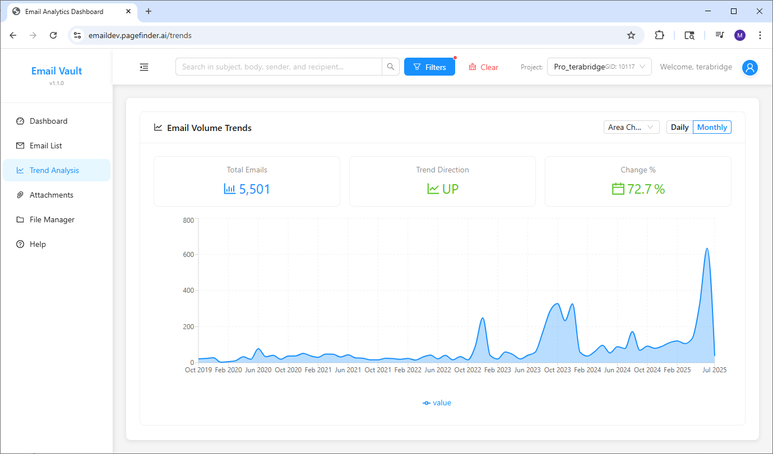Screen dimensions: 773x454
Task: Click the site information icon in address bar
Action: (x=78, y=35)
